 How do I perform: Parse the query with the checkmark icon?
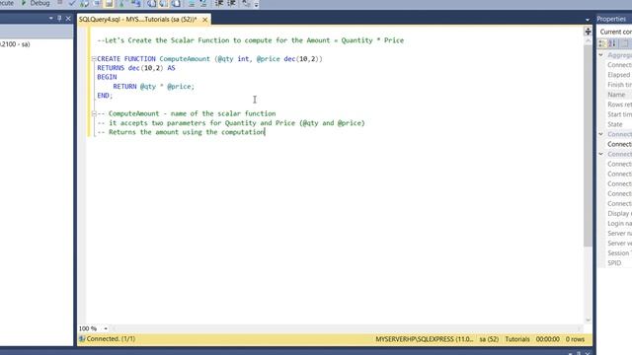[x=72, y=4]
